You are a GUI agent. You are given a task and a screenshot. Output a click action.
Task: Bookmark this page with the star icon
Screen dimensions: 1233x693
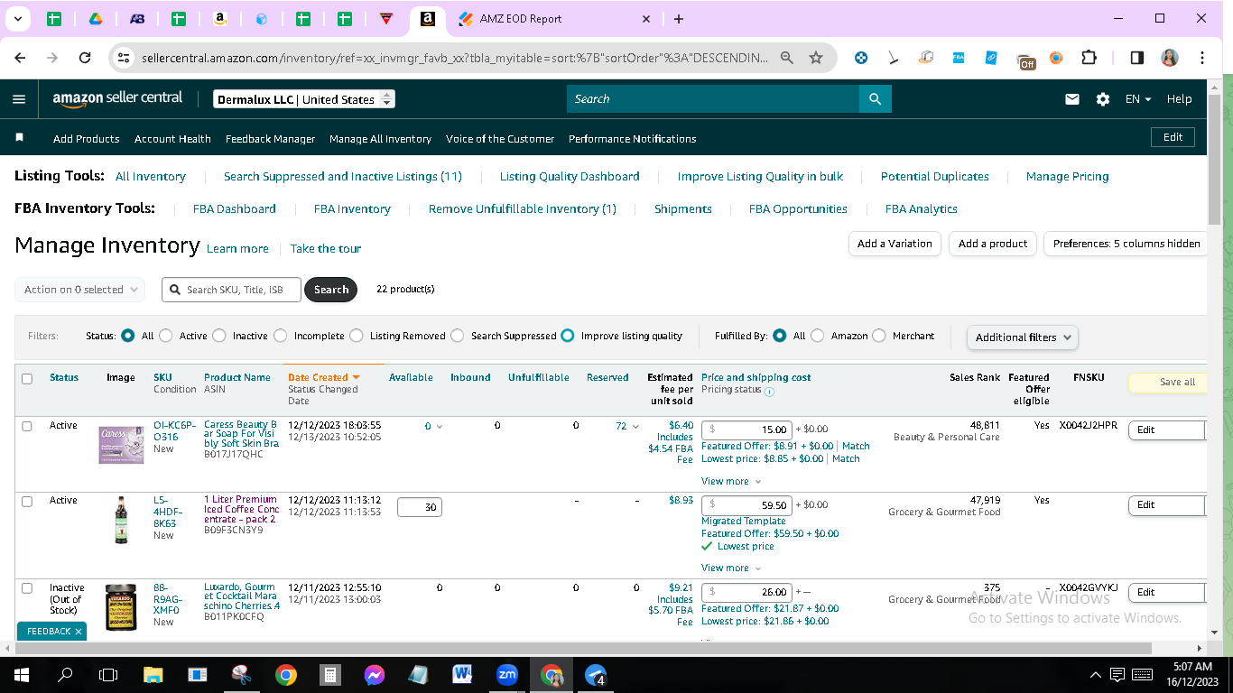tap(816, 58)
